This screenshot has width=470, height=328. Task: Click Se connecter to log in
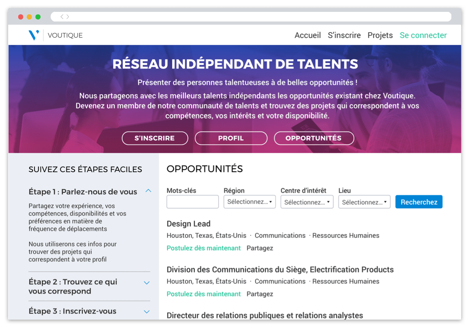coord(423,35)
